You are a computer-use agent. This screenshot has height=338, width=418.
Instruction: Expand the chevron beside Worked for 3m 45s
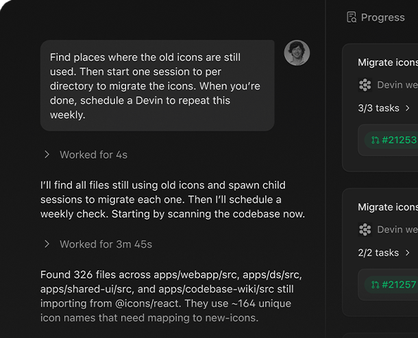point(47,244)
